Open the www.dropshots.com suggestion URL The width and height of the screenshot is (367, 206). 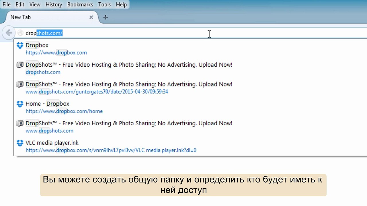click(49, 130)
